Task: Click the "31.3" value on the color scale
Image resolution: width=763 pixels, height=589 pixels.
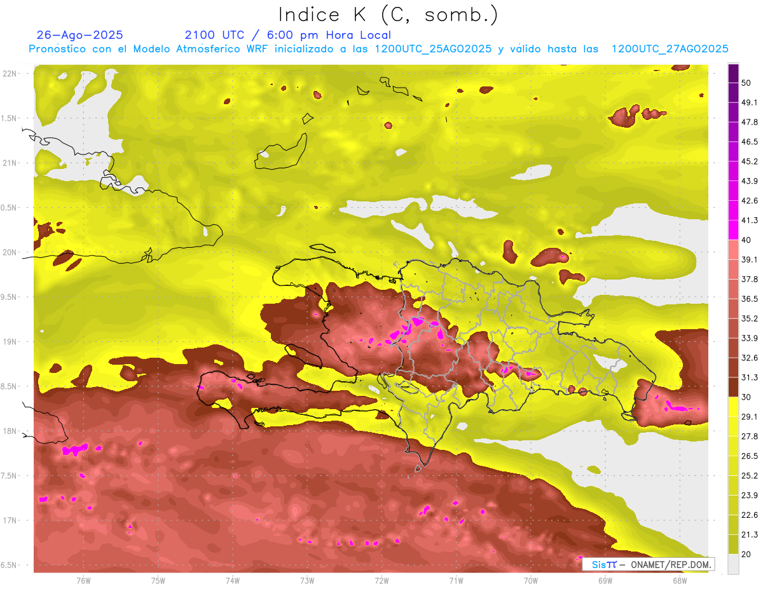Action: pos(749,377)
